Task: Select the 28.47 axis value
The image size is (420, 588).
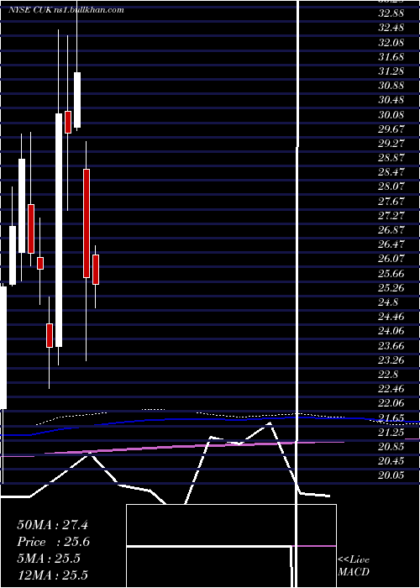Action: pyautogui.click(x=391, y=172)
